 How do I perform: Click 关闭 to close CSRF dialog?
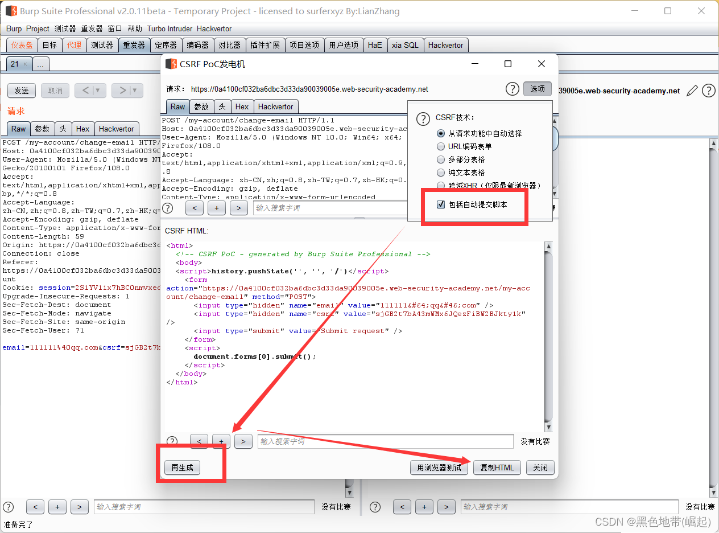click(540, 468)
